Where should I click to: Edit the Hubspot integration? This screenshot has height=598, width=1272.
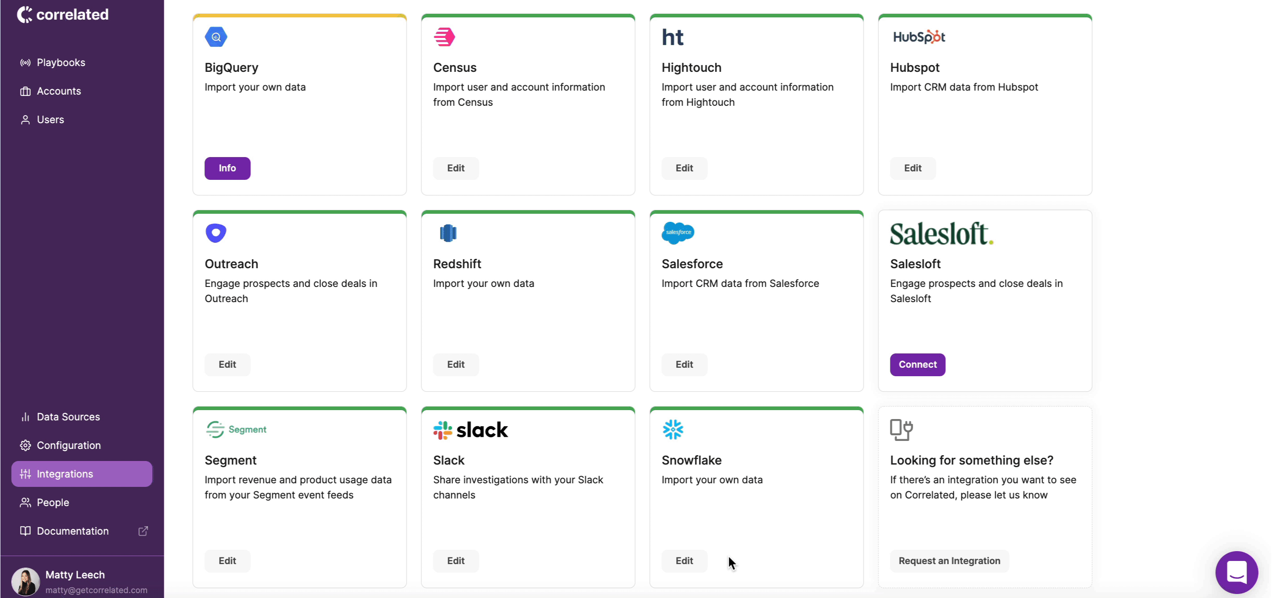[913, 168]
